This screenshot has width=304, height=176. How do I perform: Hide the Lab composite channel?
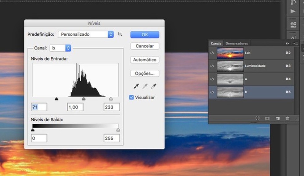pos(212,53)
